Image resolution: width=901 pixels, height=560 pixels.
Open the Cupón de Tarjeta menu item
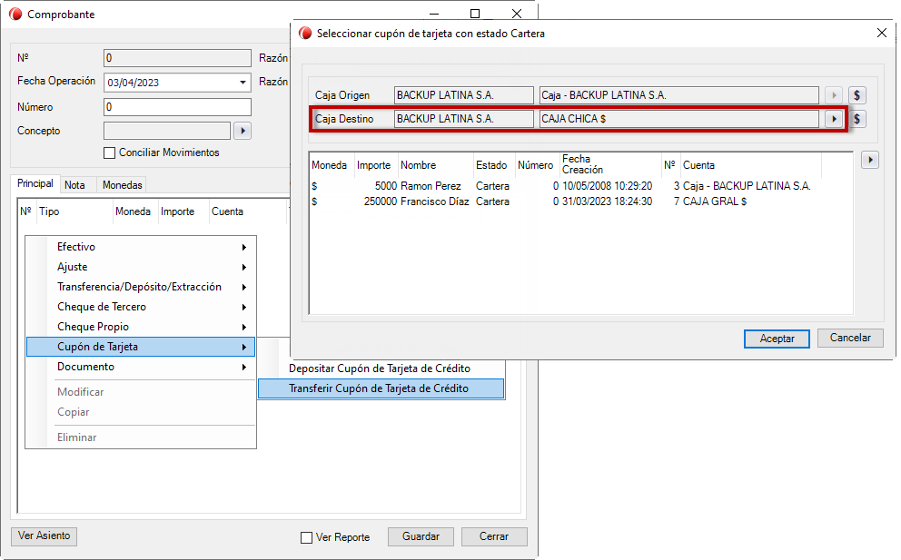pos(142,347)
